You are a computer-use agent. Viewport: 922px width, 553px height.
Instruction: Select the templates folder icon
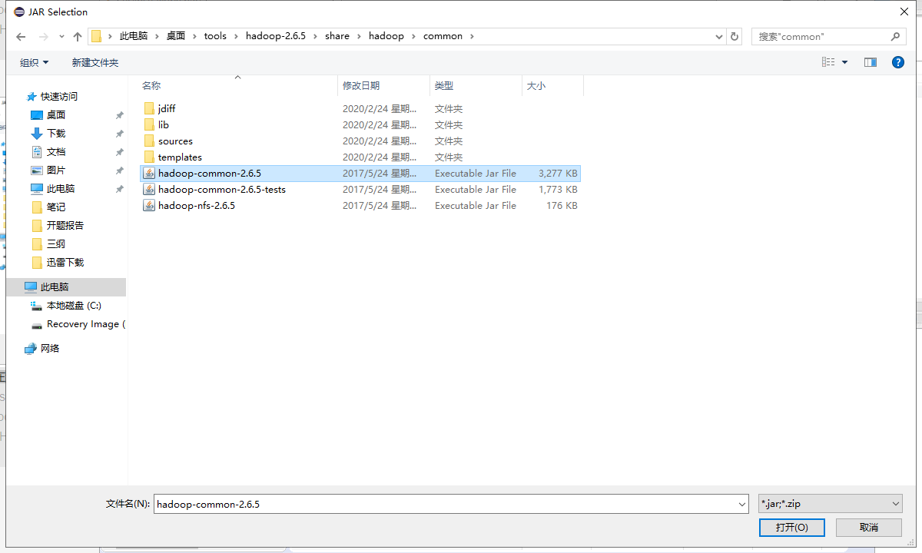pos(149,157)
